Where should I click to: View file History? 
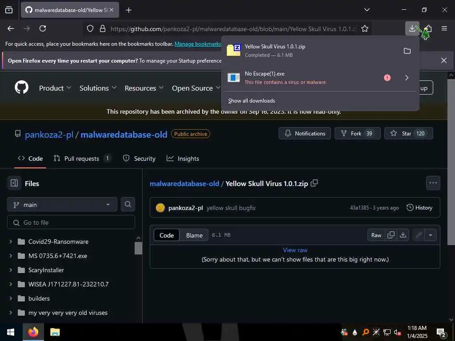(x=419, y=208)
